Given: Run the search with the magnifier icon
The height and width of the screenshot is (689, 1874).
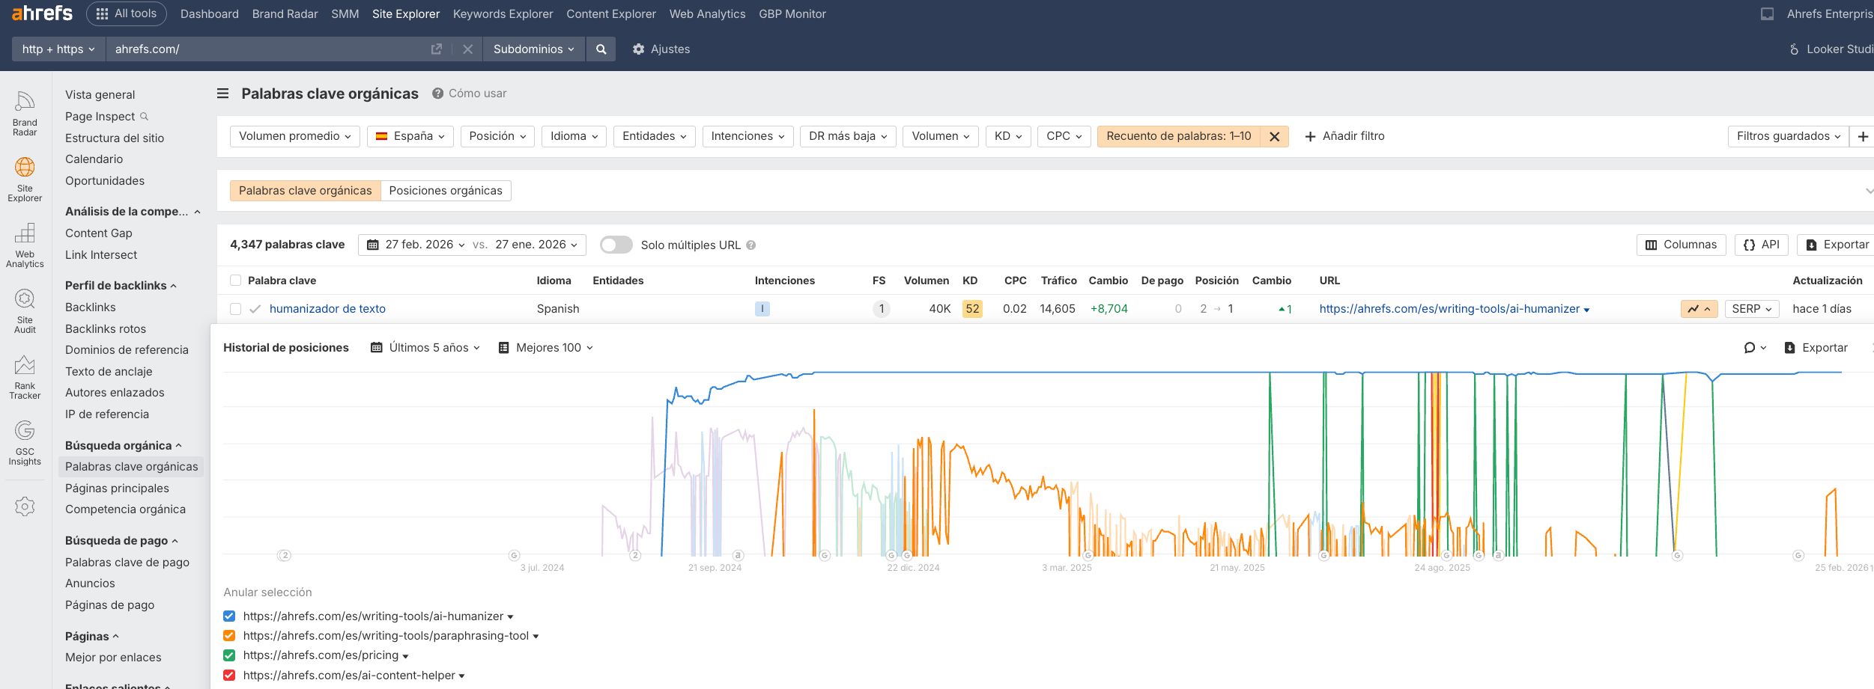Looking at the screenshot, I should [x=600, y=49].
